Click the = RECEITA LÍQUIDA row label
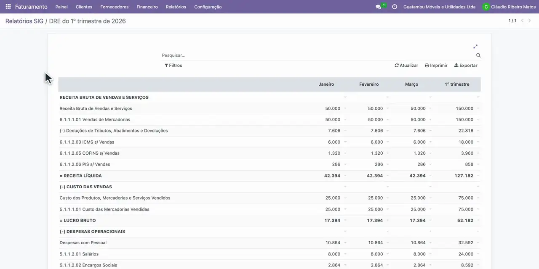 (x=81, y=176)
